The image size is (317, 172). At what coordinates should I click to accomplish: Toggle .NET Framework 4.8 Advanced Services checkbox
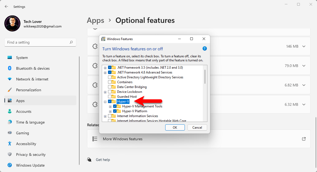point(110,72)
